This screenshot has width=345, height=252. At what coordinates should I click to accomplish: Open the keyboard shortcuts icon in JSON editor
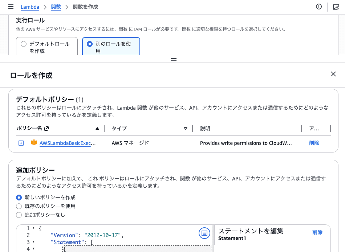tap(204, 233)
